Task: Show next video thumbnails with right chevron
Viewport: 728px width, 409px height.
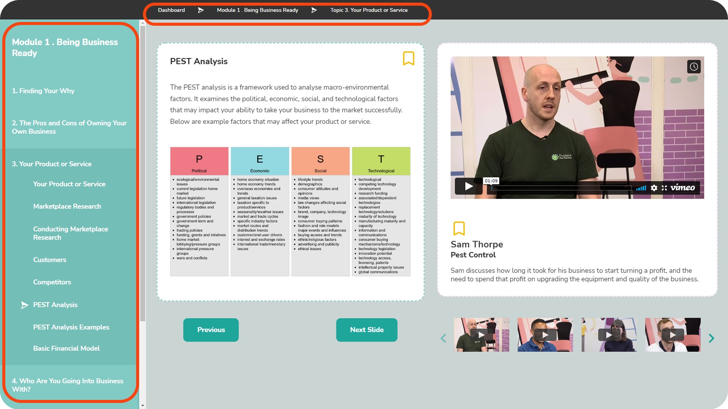Action: tap(711, 338)
